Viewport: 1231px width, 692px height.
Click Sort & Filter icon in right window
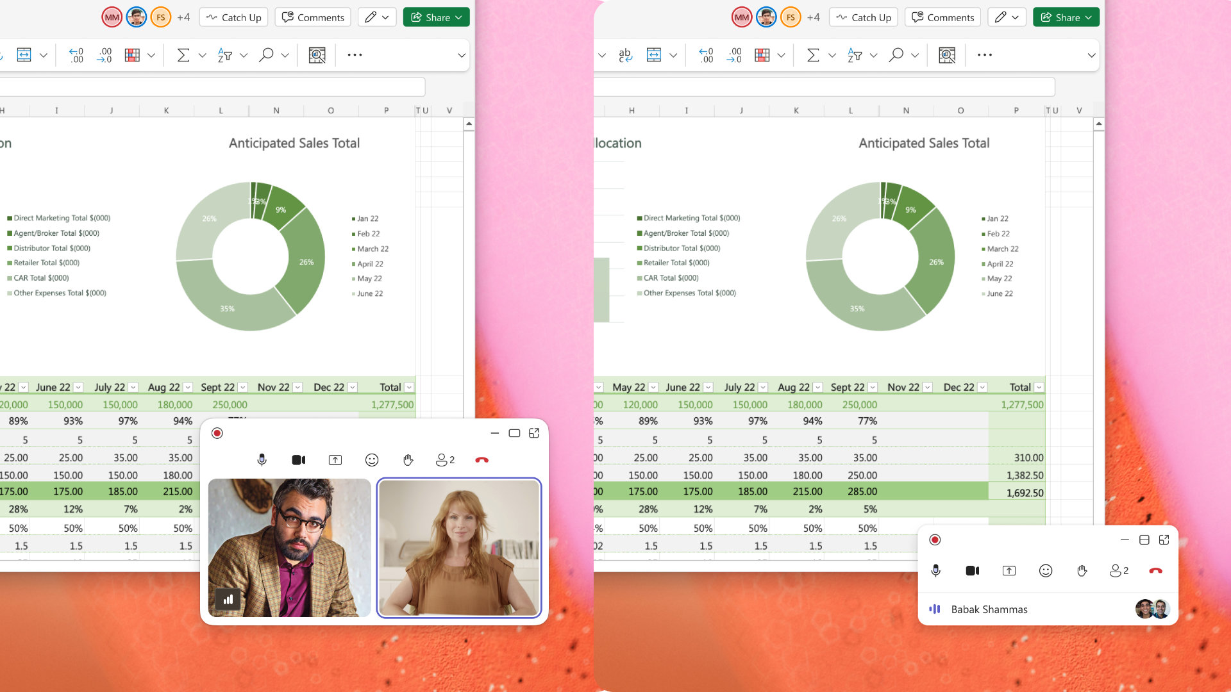(x=854, y=55)
